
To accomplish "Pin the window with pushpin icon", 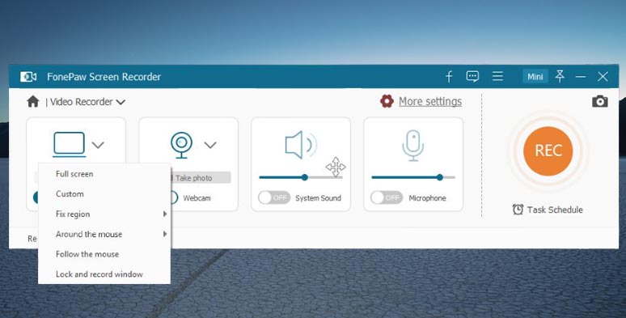I will pos(560,76).
